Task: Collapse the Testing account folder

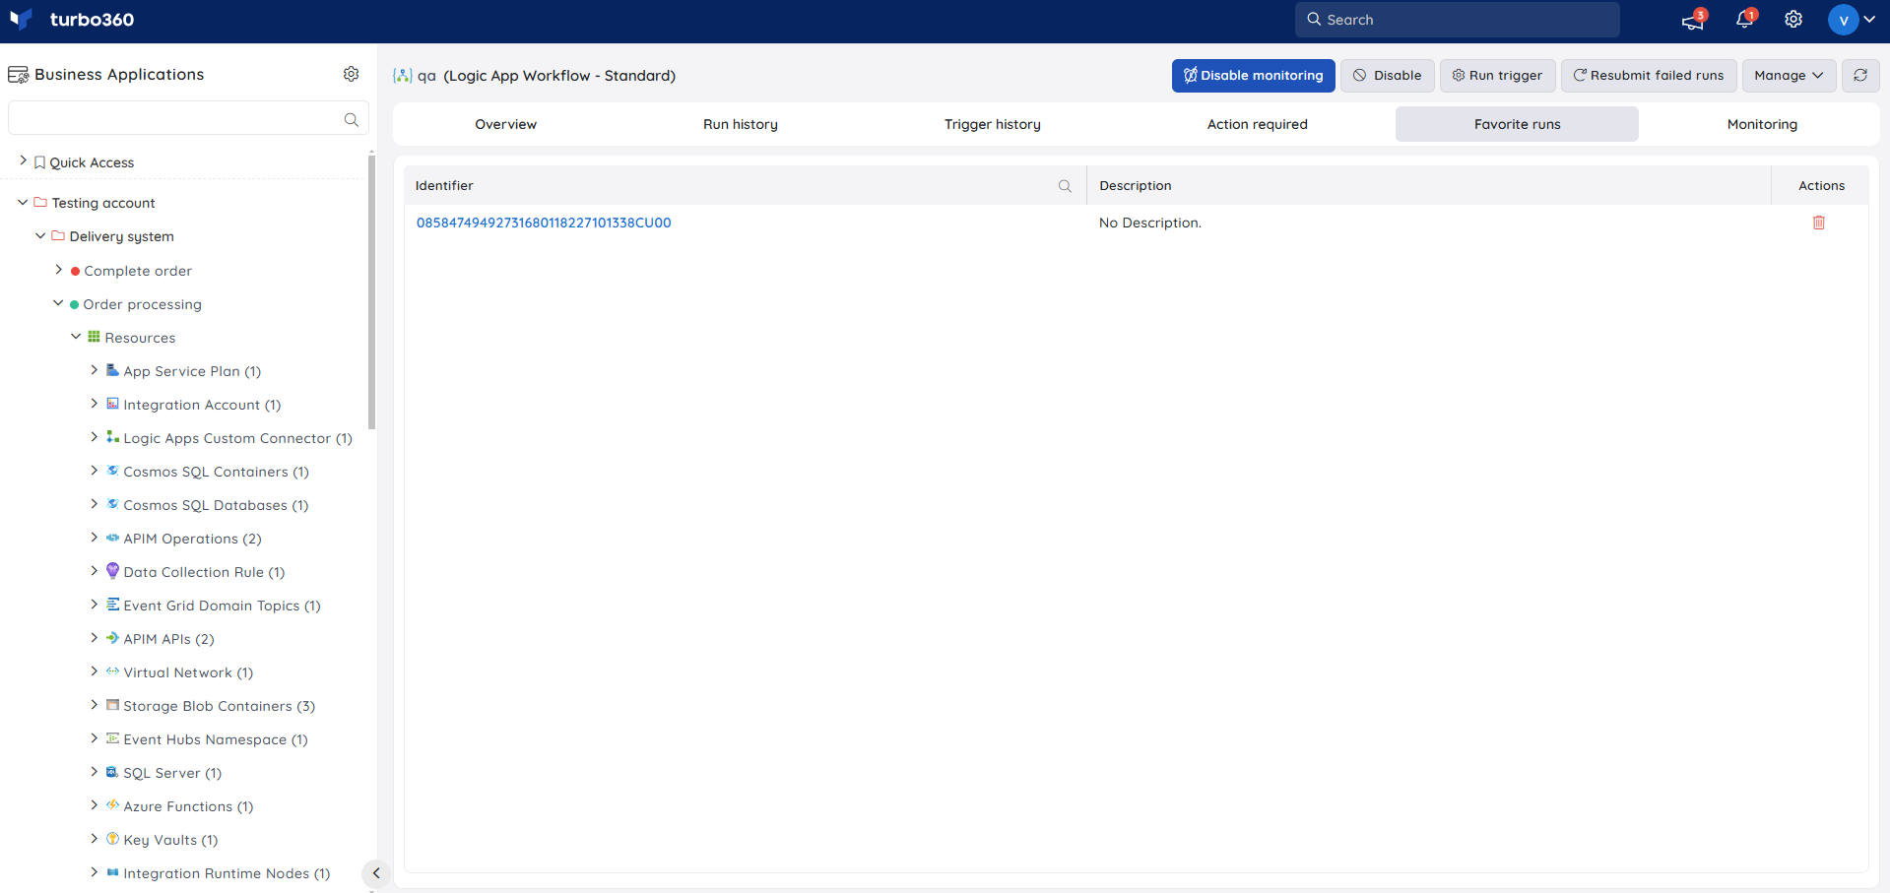Action: click(x=23, y=202)
